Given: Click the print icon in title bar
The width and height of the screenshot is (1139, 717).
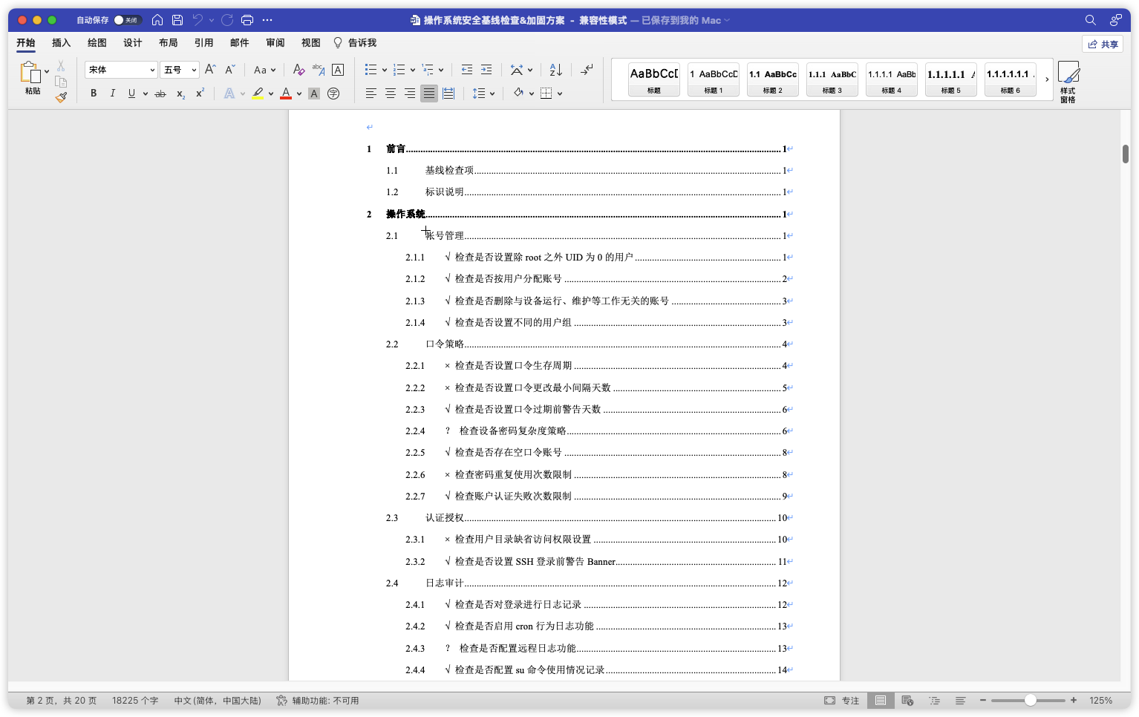Looking at the screenshot, I should point(247,20).
